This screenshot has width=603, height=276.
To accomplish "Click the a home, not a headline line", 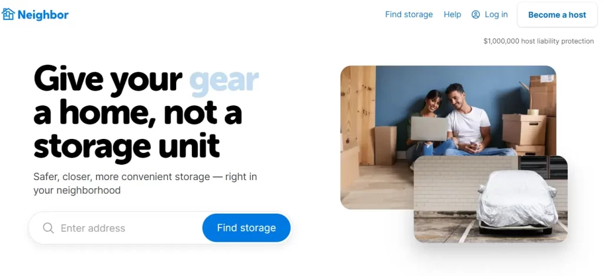I will [x=138, y=112].
